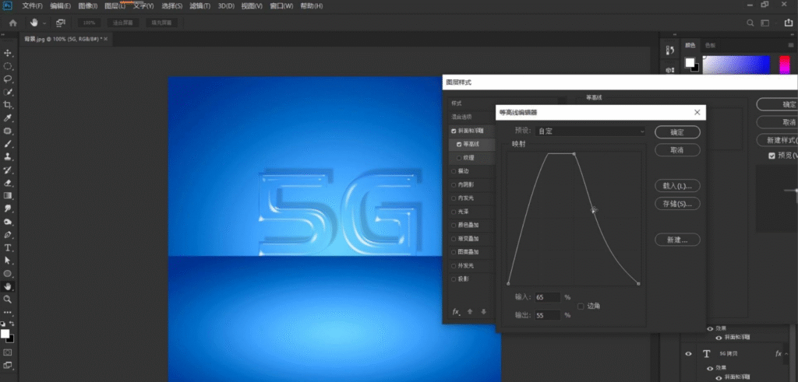Select the Hand tool in toolbox

coord(8,286)
